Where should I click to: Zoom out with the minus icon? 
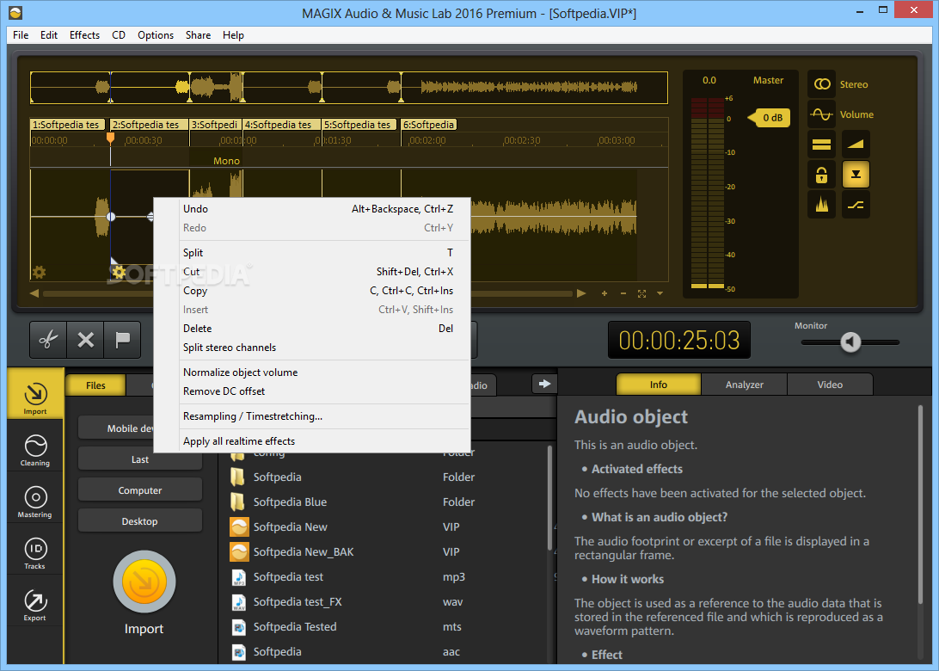(x=623, y=293)
